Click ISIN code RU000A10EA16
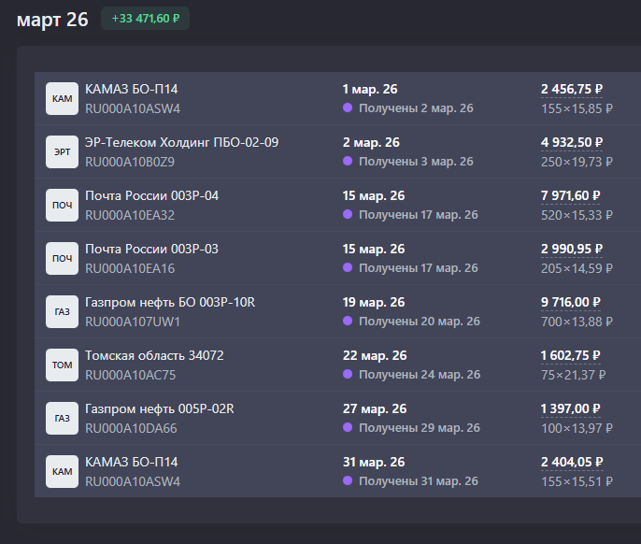This screenshot has width=641, height=544. pos(130,268)
